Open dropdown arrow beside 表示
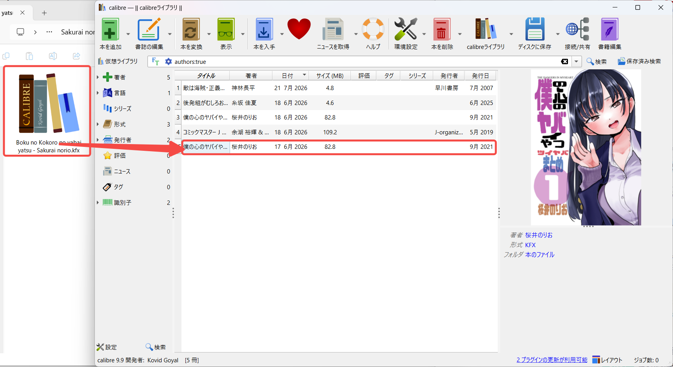This screenshot has height=367, width=673. 243,34
